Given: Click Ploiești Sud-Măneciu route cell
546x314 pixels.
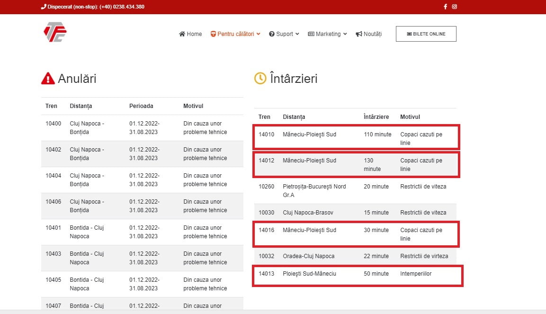Looking at the screenshot, I should click(x=309, y=274).
